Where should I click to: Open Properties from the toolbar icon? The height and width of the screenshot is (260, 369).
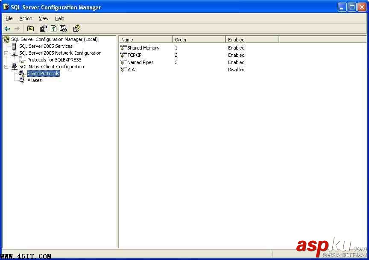43,29
